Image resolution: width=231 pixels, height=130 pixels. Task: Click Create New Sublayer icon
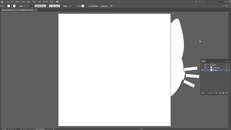pyautogui.click(x=219, y=93)
